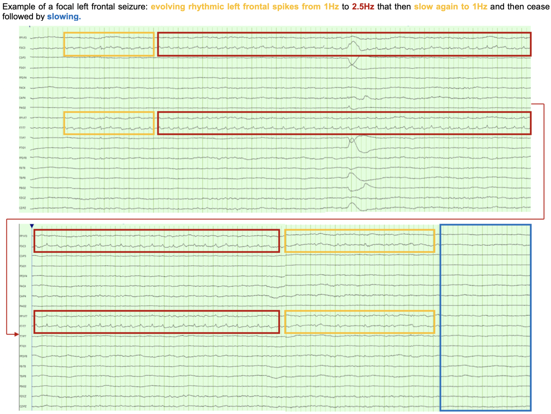Click the red "2.5Hz" text in the caption
Image resolution: width=551 pixels, height=414 pixels.
(x=363, y=7)
